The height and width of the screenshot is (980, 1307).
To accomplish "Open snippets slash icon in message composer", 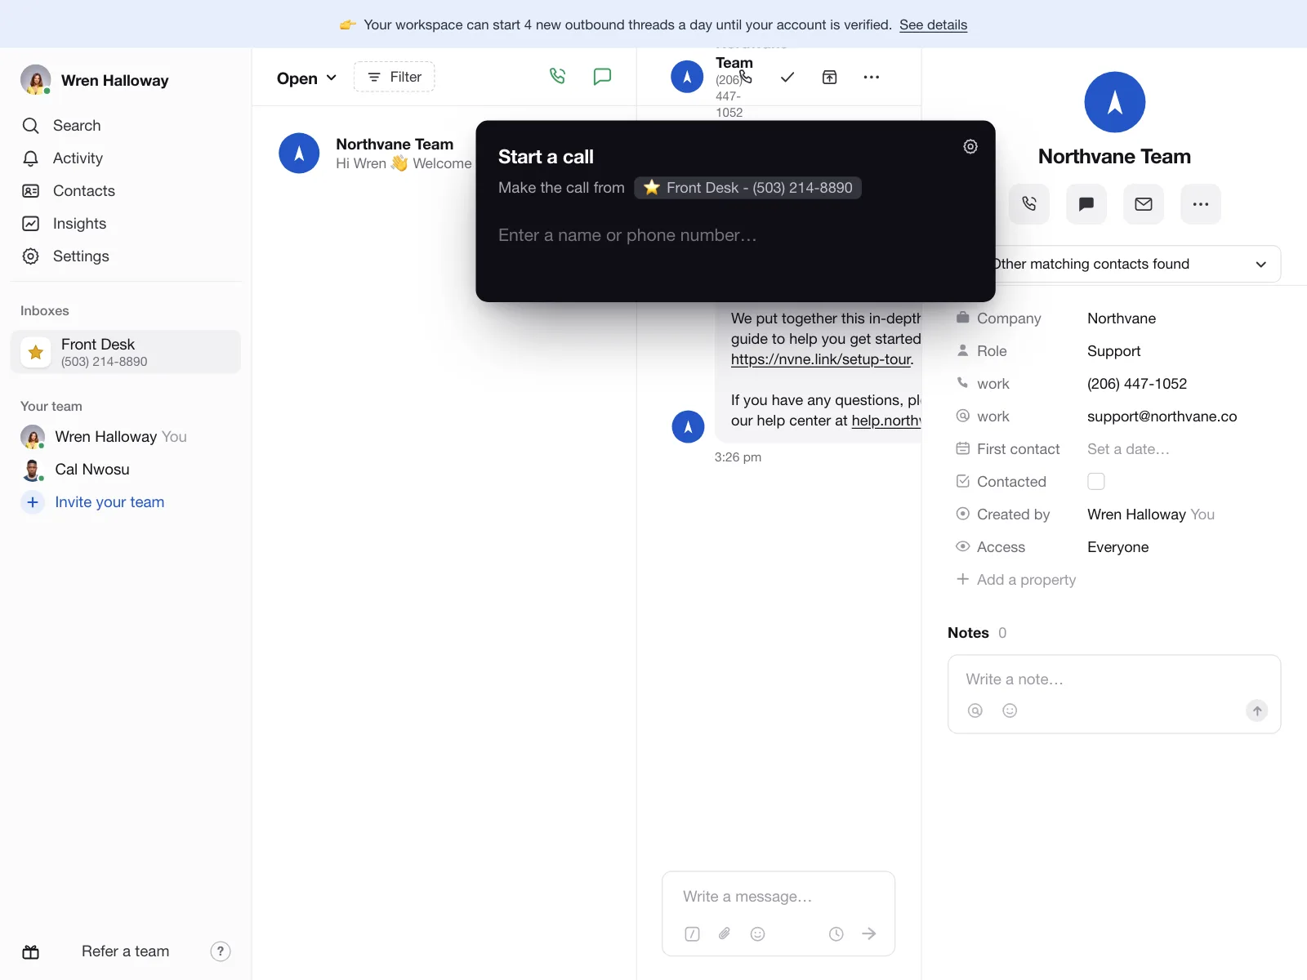I will [692, 933].
